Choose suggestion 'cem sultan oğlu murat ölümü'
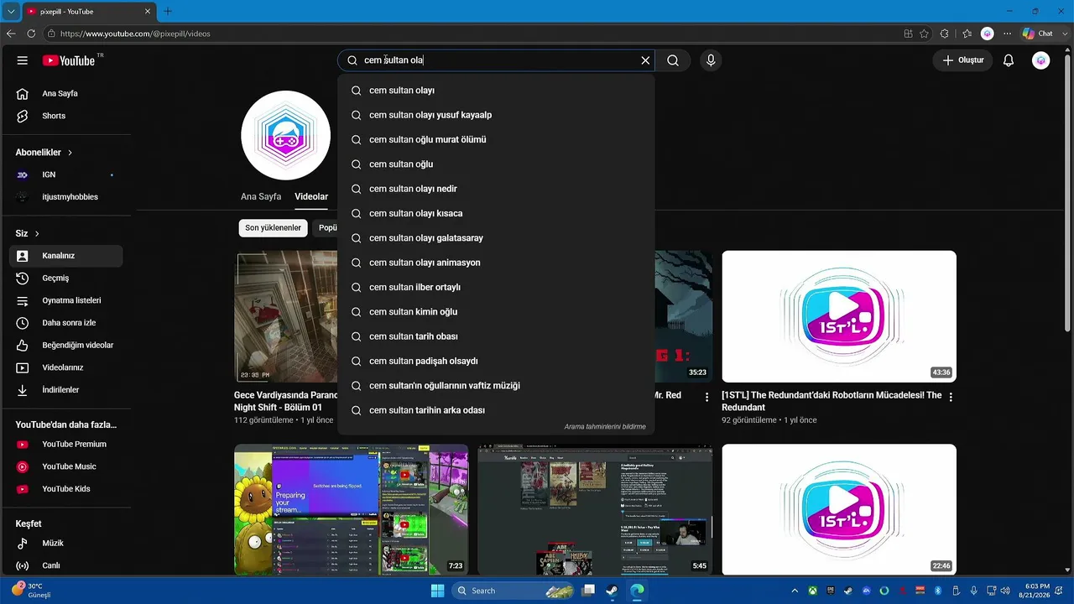The width and height of the screenshot is (1074, 604). point(496,139)
